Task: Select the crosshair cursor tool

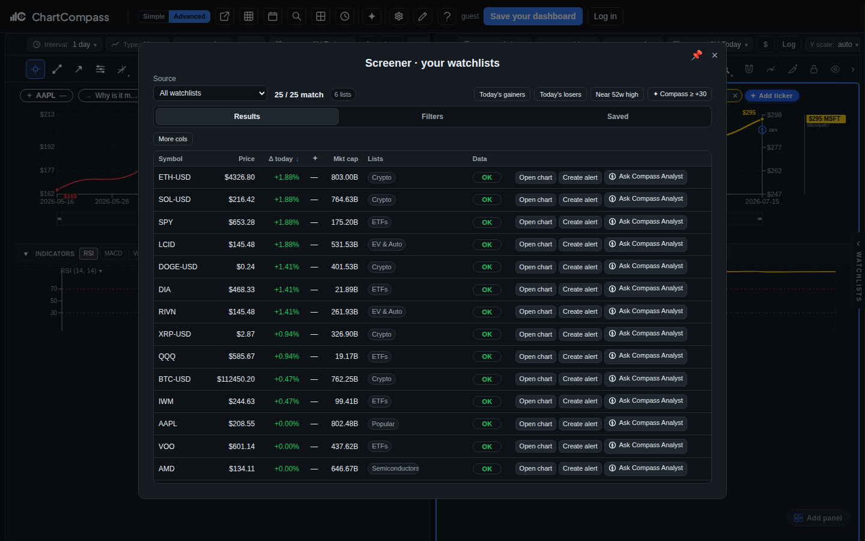Action: point(35,69)
